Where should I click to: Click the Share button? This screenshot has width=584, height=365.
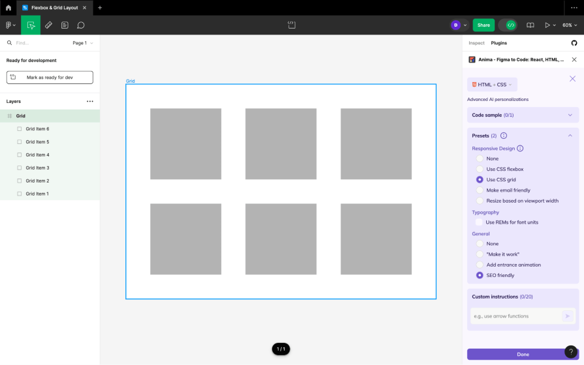[x=484, y=25]
